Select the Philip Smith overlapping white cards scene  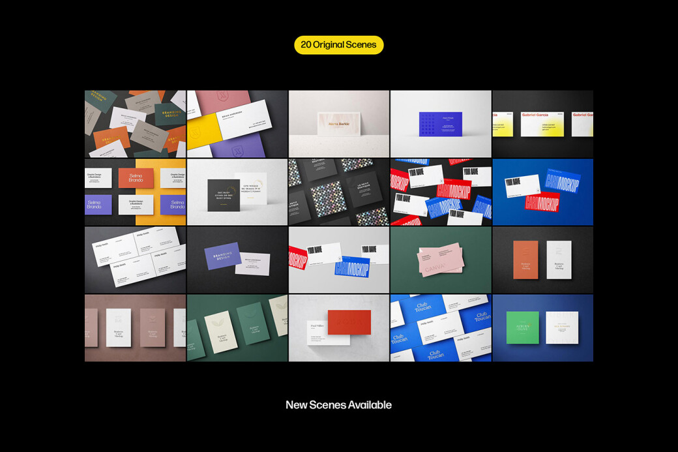[x=135, y=259]
